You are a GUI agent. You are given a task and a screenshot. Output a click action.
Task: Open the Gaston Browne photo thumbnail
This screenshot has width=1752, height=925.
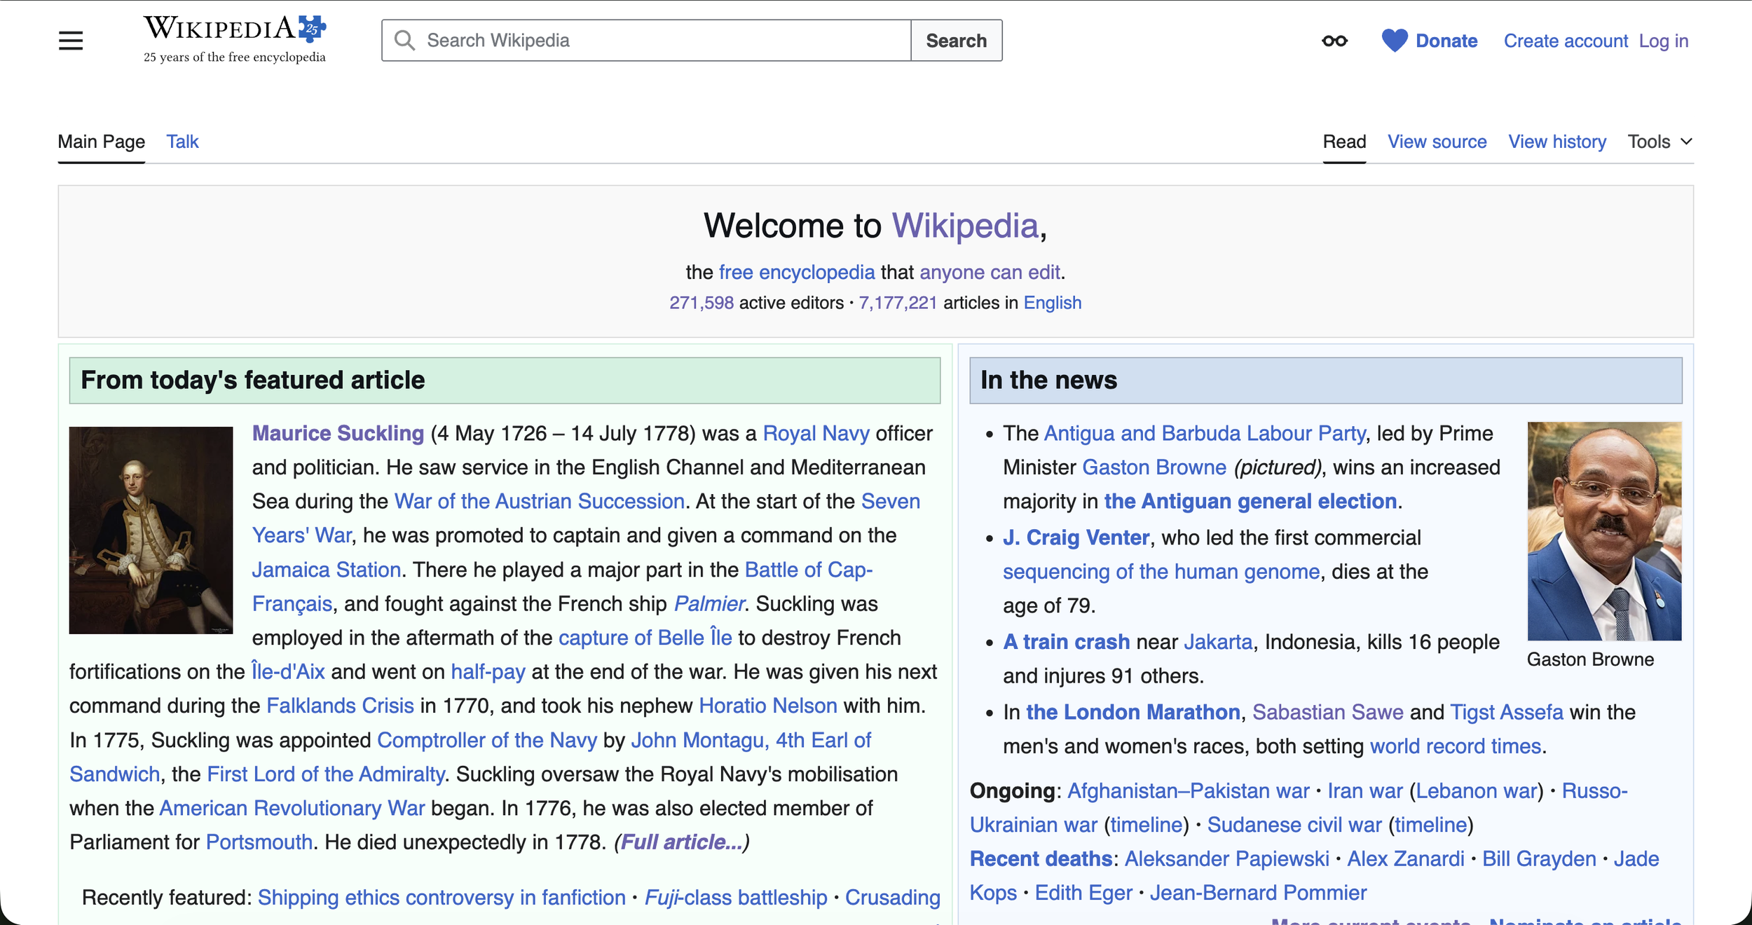[1604, 530]
